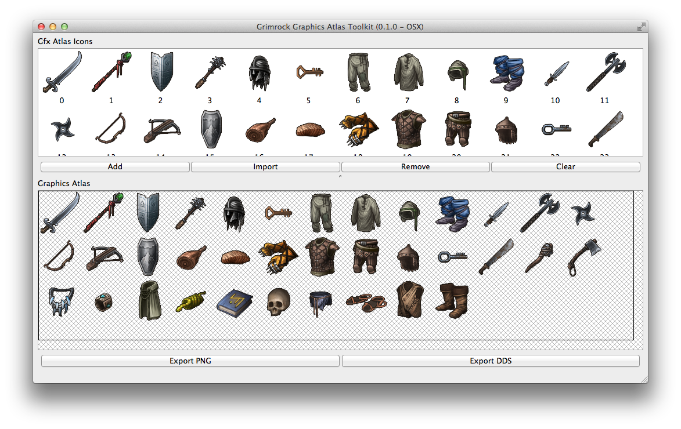Select the orange gauntlets icon in the icon list

[359, 129]
